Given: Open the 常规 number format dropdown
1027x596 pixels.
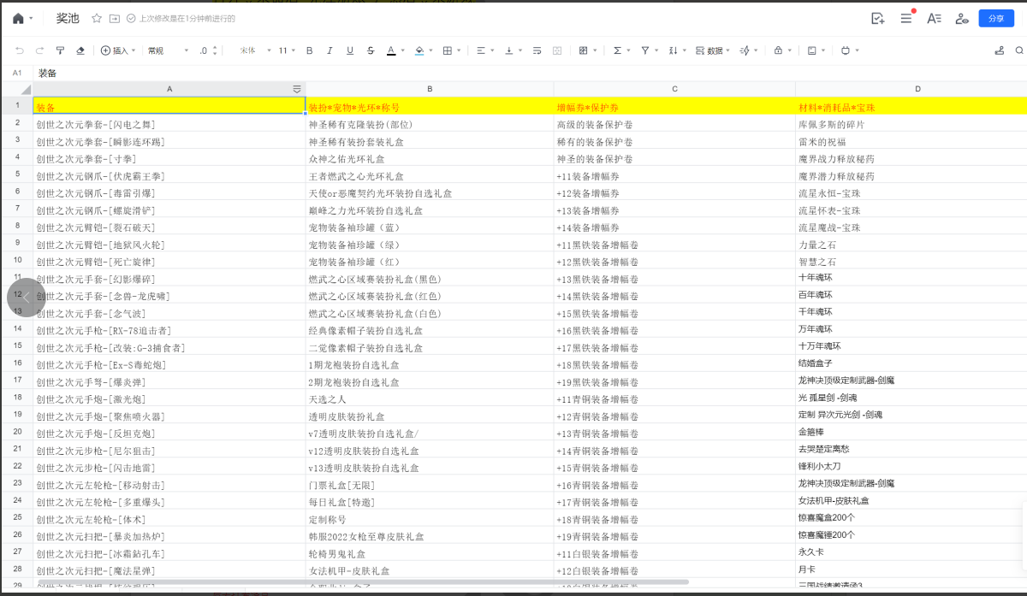Looking at the screenshot, I should [167, 50].
